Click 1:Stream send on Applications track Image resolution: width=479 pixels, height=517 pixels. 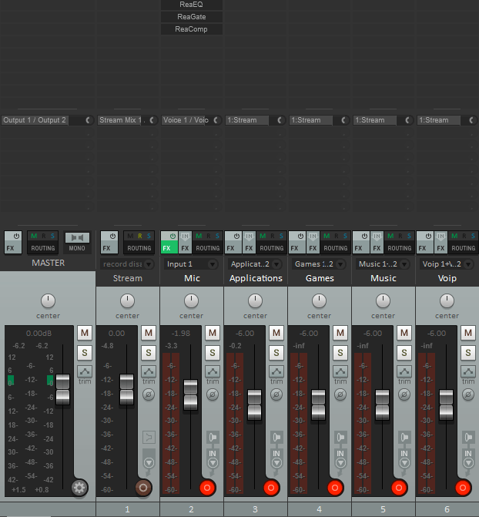coord(247,120)
